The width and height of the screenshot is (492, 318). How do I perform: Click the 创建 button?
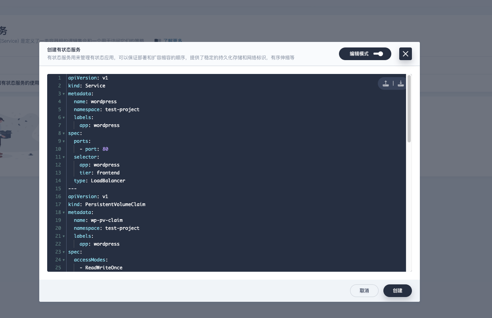pyautogui.click(x=398, y=291)
